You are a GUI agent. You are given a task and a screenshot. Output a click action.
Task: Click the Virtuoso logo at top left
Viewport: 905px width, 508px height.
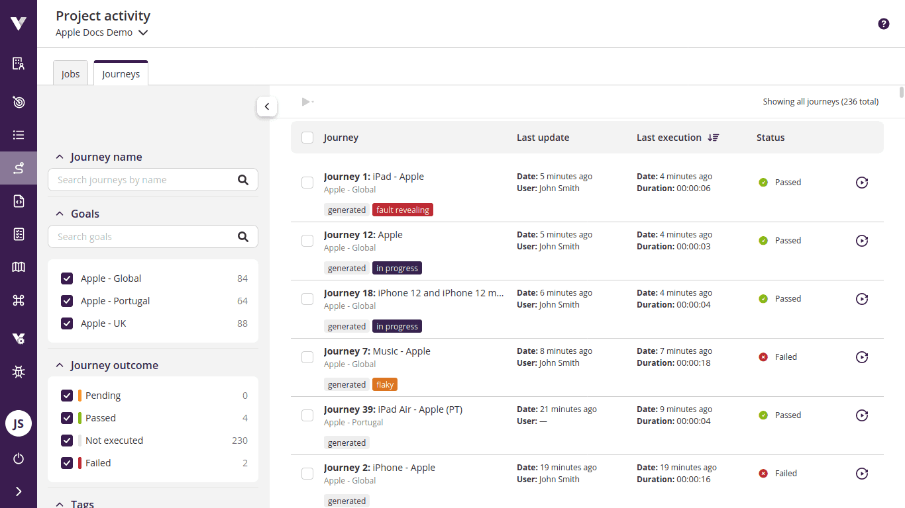pyautogui.click(x=18, y=23)
